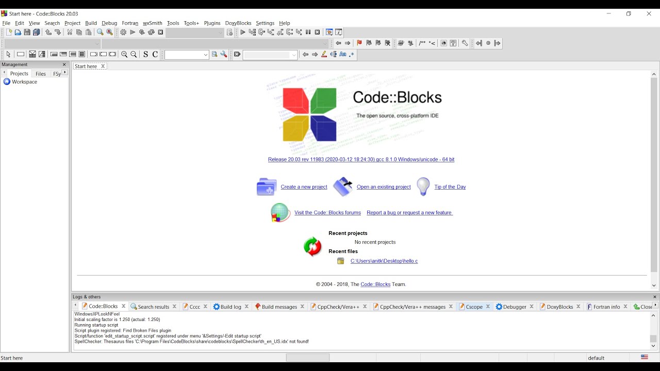The width and height of the screenshot is (660, 371).
Task: Open the build target dropdown
Action: click(195, 32)
